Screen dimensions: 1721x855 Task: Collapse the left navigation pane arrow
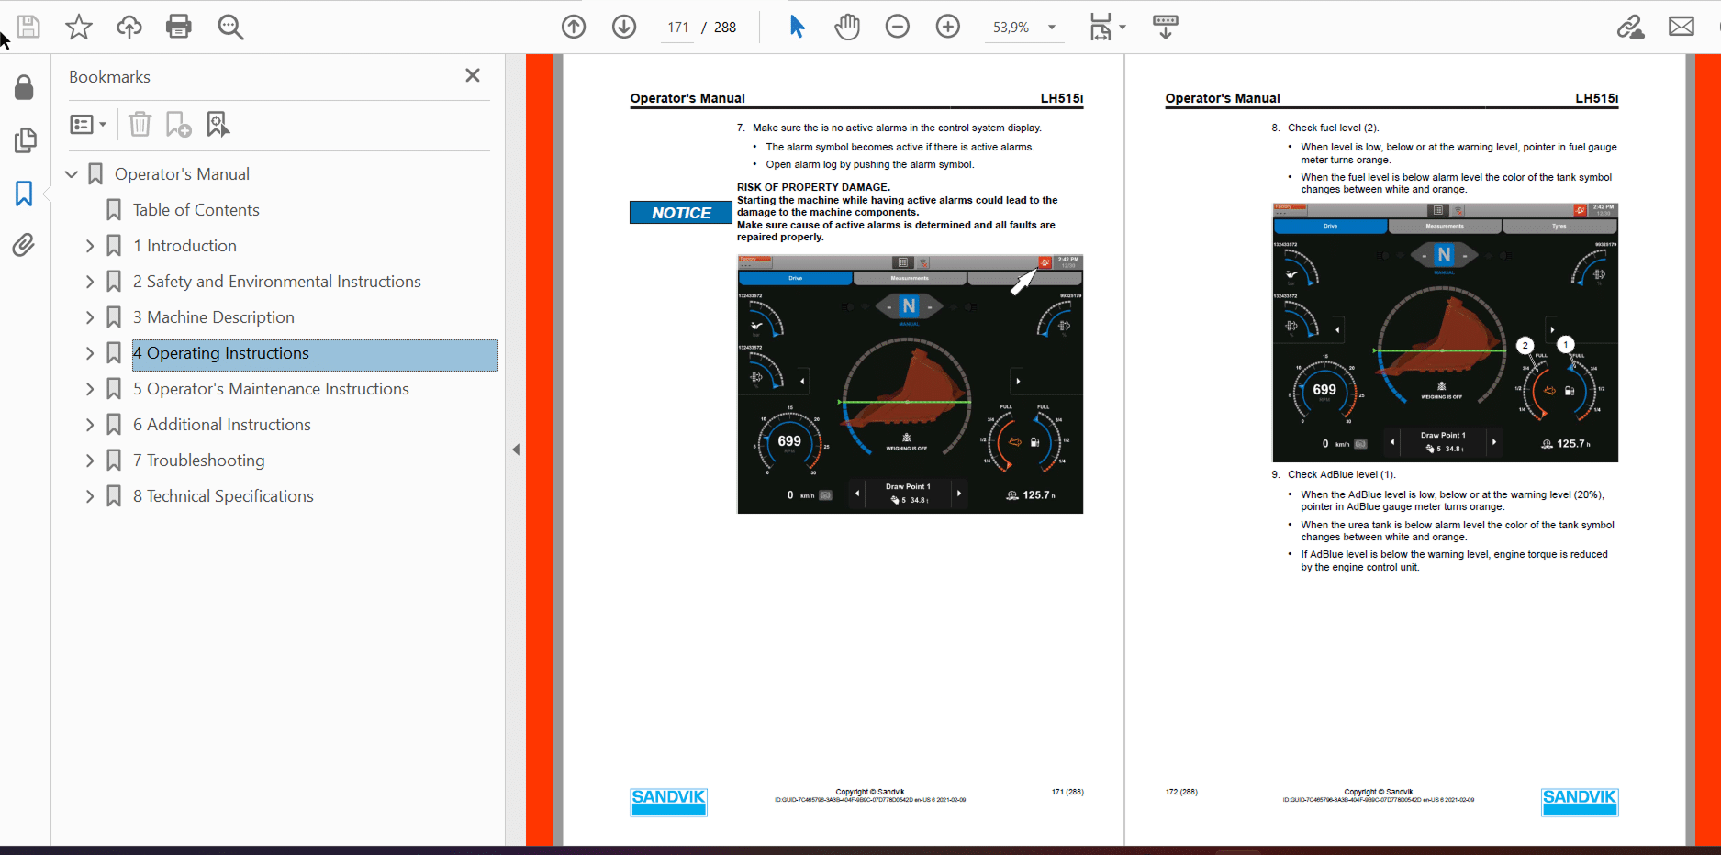[x=516, y=450]
